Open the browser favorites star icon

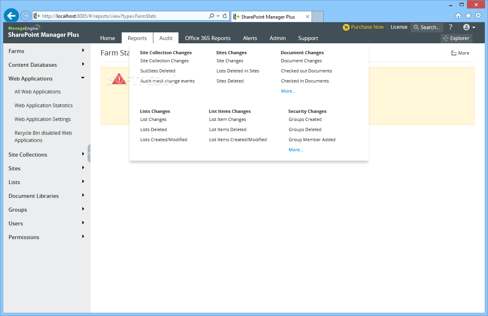pyautogui.click(x=468, y=16)
